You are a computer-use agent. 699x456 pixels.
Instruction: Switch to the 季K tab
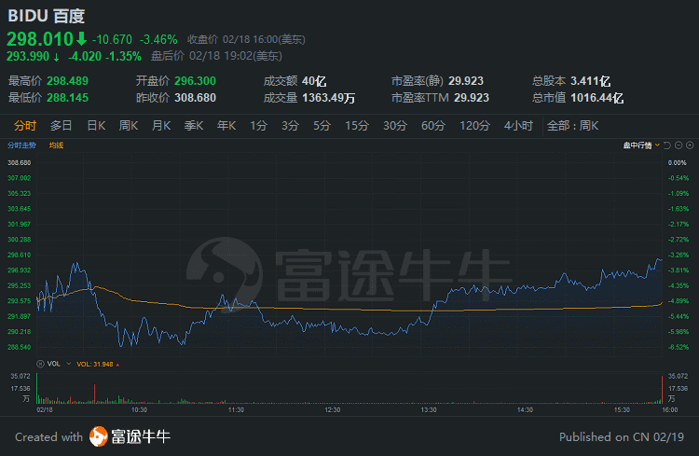(x=194, y=126)
